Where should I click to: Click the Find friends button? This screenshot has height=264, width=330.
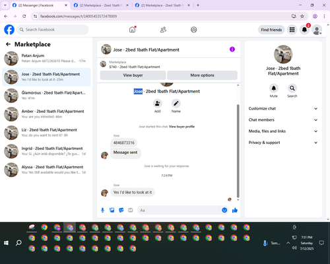271,30
